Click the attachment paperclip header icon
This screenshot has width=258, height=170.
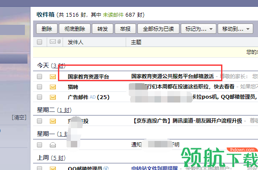click(x=59, y=41)
